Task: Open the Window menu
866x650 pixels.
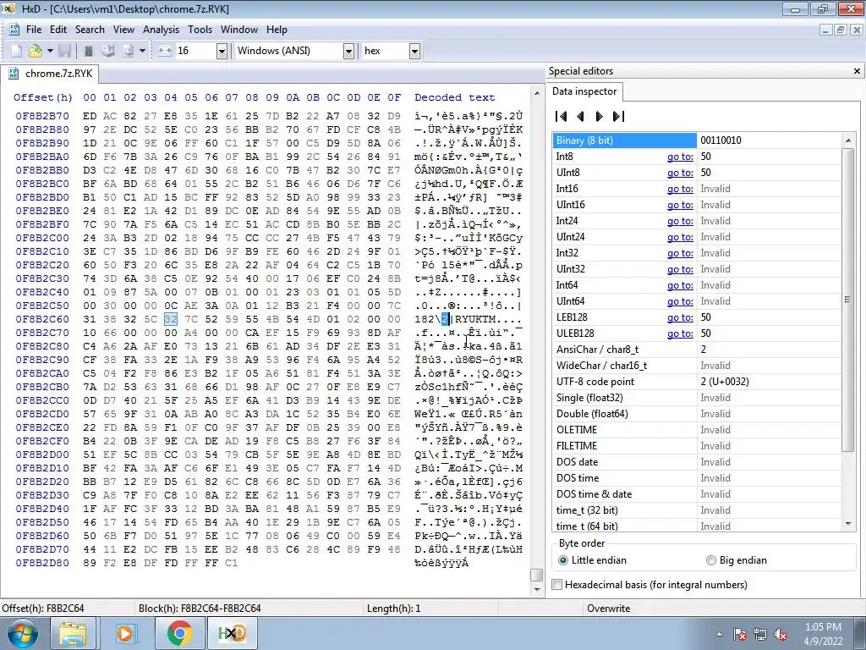Action: click(x=239, y=30)
